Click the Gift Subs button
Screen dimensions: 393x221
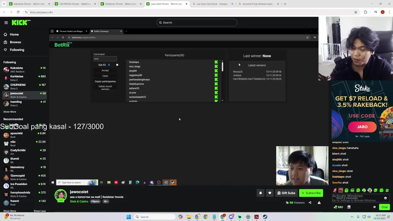tap(286, 193)
